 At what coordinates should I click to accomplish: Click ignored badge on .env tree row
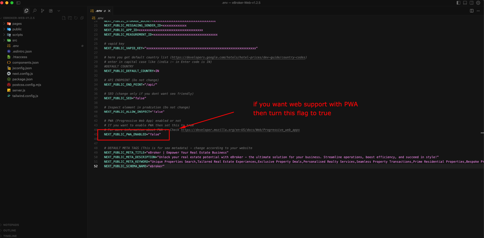82,46
